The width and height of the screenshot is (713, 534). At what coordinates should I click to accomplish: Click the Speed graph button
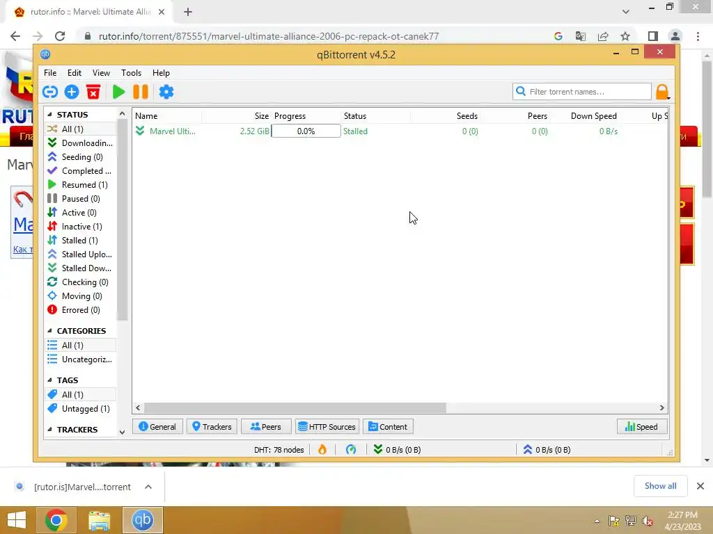tap(641, 427)
